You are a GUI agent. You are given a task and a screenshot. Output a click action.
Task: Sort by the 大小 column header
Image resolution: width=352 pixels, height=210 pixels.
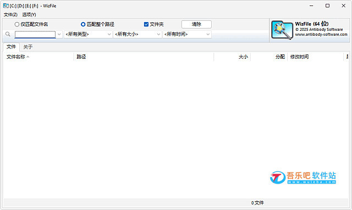[x=232, y=57]
